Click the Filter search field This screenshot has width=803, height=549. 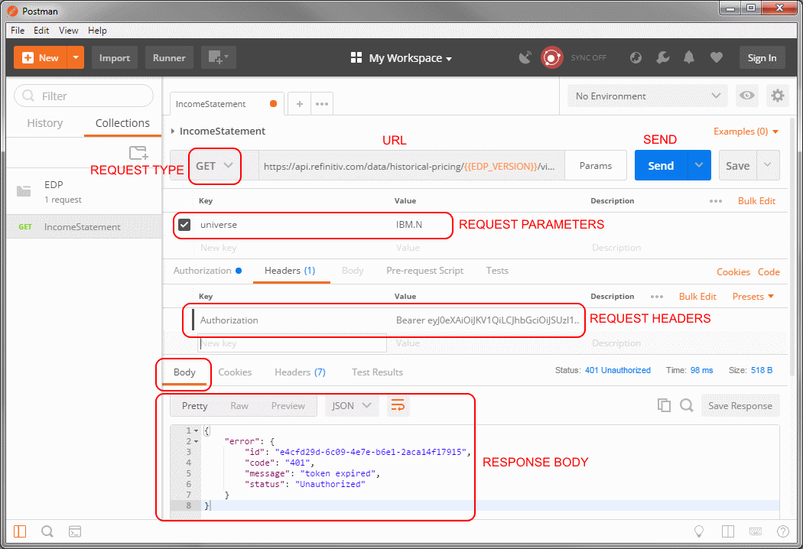[x=83, y=96]
